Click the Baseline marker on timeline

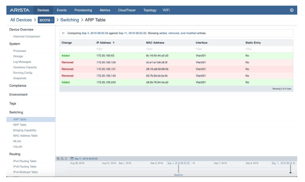click(x=178, y=175)
